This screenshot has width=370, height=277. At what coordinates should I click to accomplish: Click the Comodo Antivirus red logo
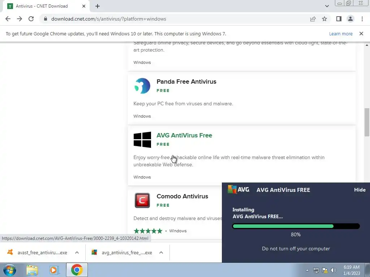(142, 201)
